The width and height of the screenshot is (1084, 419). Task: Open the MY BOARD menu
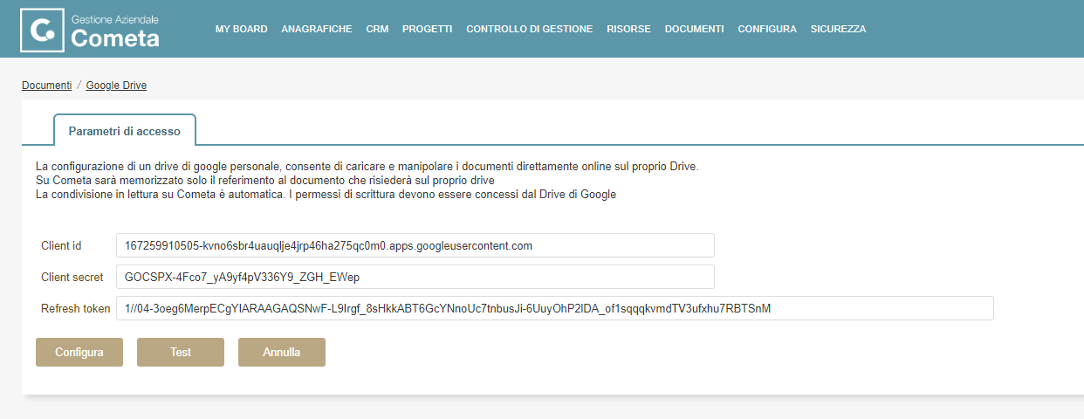click(241, 29)
